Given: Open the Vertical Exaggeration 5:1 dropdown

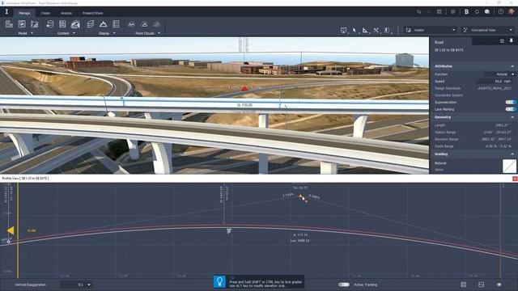Looking at the screenshot, I should tap(76, 285).
